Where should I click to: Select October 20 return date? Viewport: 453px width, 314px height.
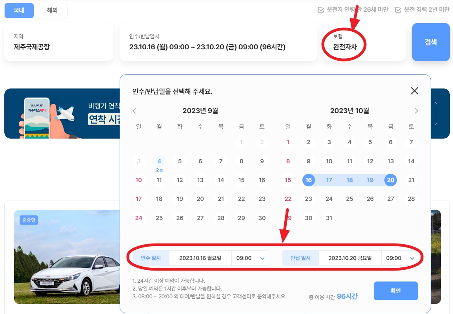(390, 180)
